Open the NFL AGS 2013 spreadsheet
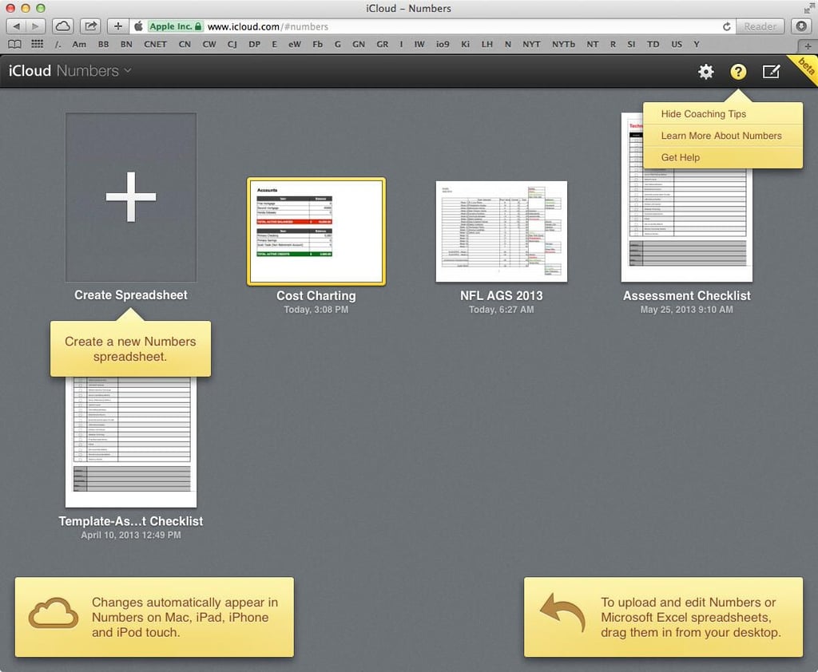The image size is (818, 672). [502, 231]
